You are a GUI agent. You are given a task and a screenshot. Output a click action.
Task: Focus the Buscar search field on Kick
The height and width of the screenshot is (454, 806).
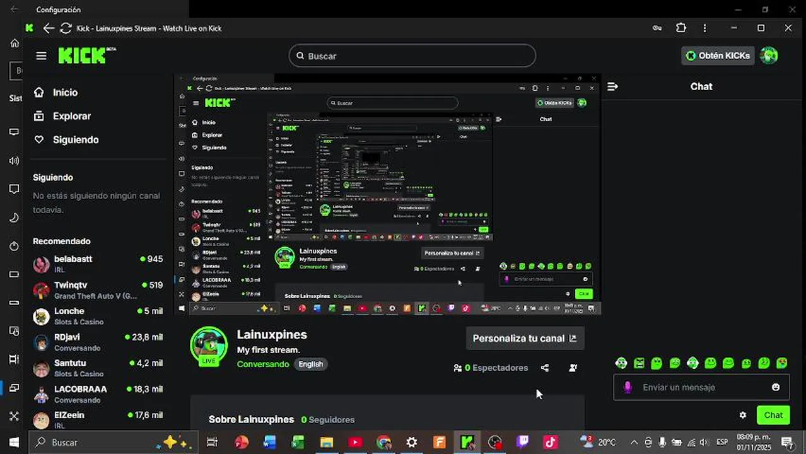pyautogui.click(x=412, y=55)
